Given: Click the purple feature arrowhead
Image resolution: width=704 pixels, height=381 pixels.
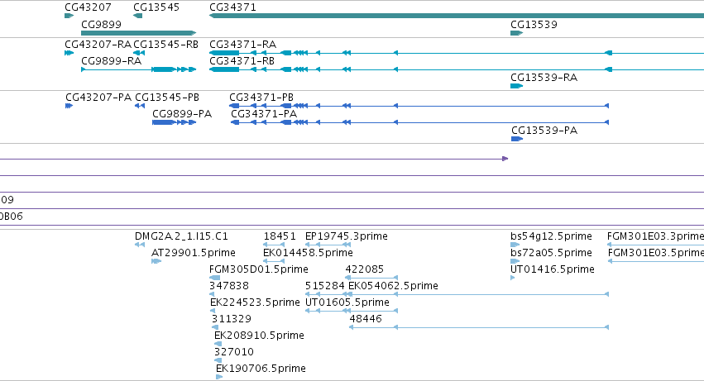Looking at the screenshot, I should pos(505,159).
